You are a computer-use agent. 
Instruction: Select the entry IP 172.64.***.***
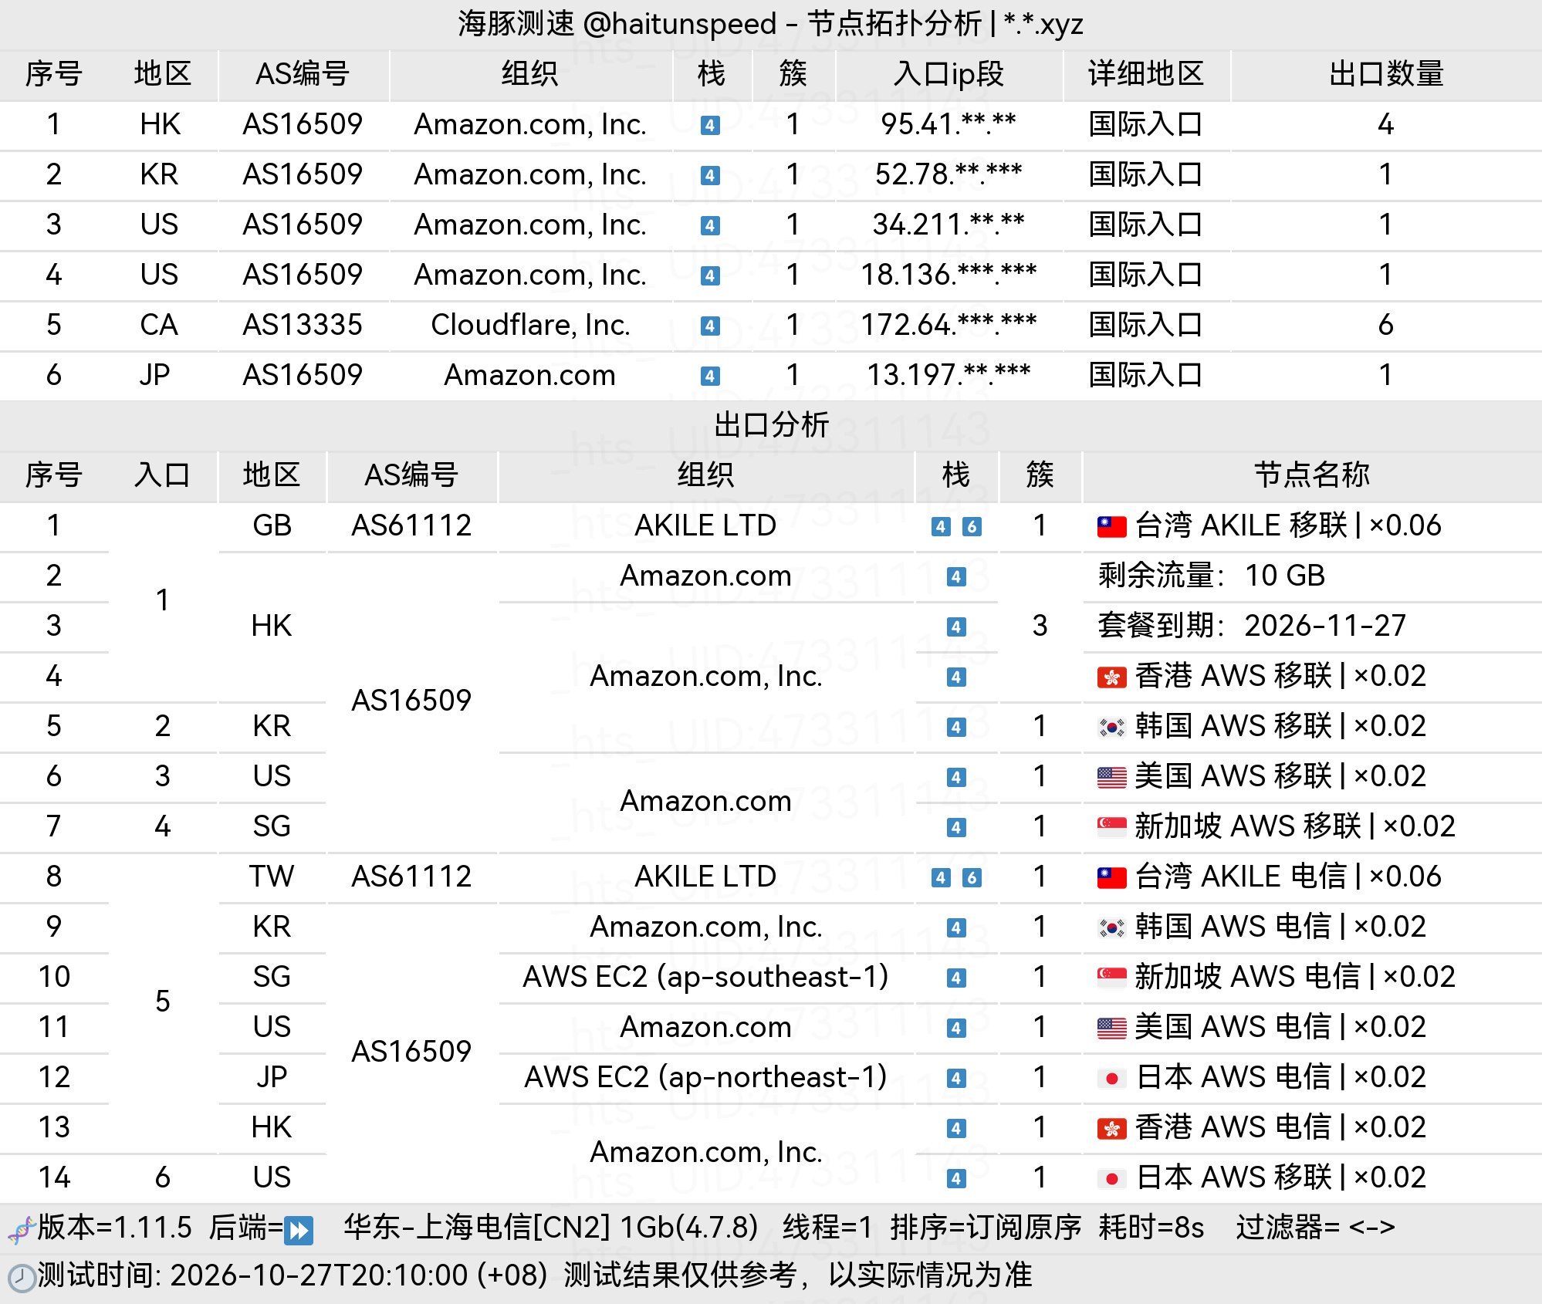[949, 325]
